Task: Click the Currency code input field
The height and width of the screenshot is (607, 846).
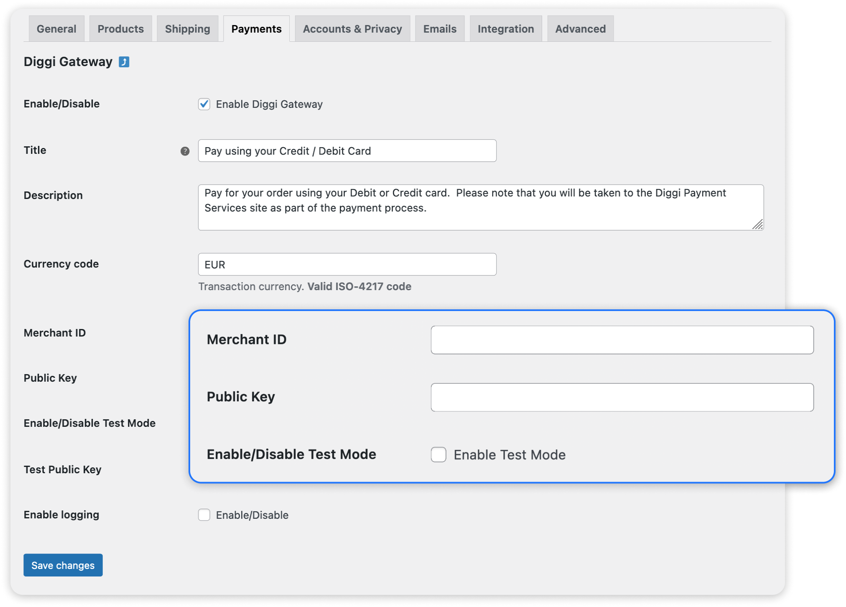Action: (x=347, y=264)
